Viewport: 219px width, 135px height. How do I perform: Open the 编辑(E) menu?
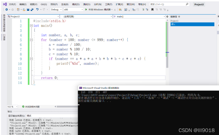pyautogui.click(x=23, y=4)
